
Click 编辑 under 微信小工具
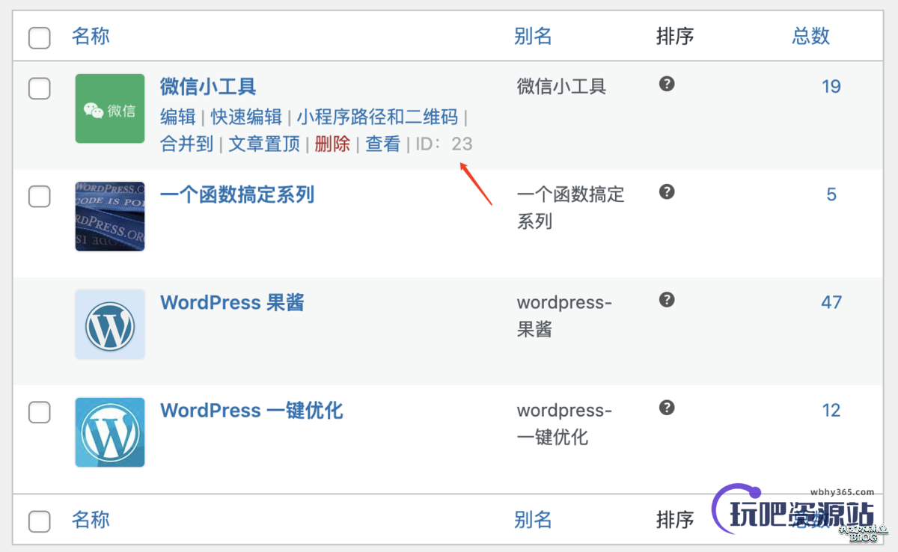point(178,117)
